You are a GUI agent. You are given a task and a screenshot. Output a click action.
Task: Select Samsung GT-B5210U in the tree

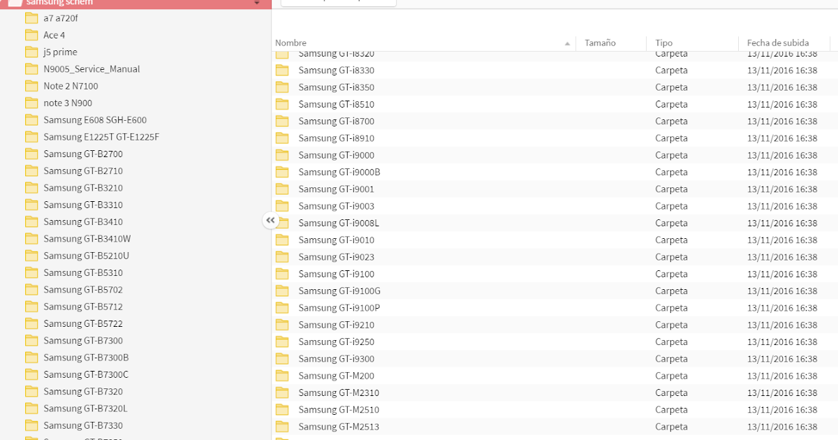(x=87, y=256)
